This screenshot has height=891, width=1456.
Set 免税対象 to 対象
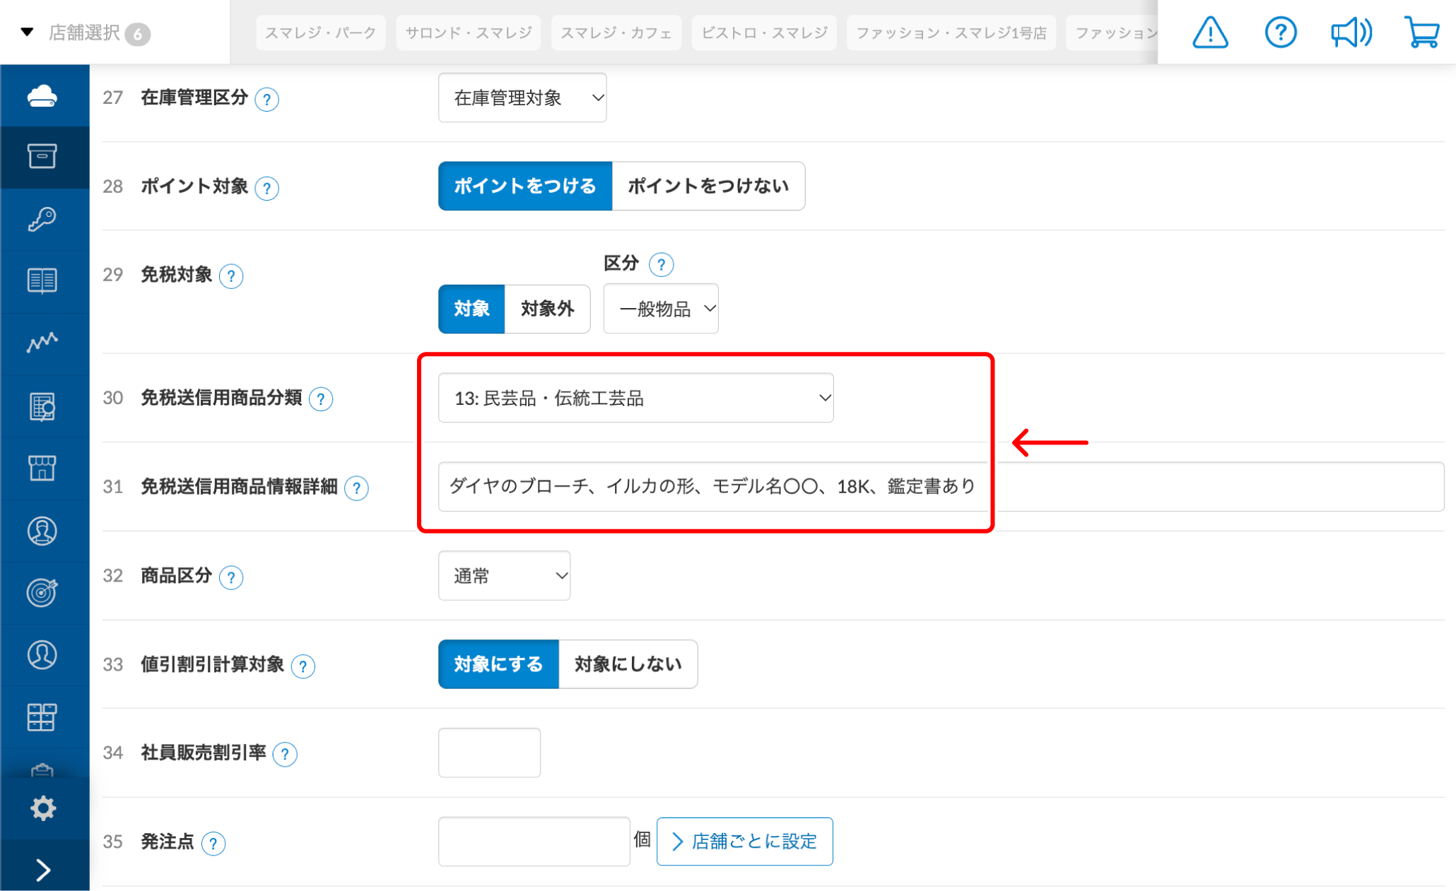click(471, 309)
